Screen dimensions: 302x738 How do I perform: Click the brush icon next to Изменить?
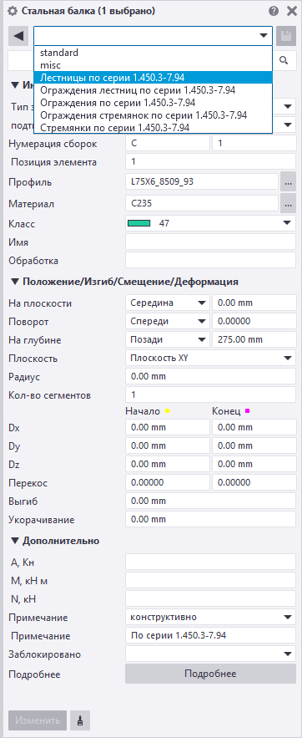(x=80, y=720)
